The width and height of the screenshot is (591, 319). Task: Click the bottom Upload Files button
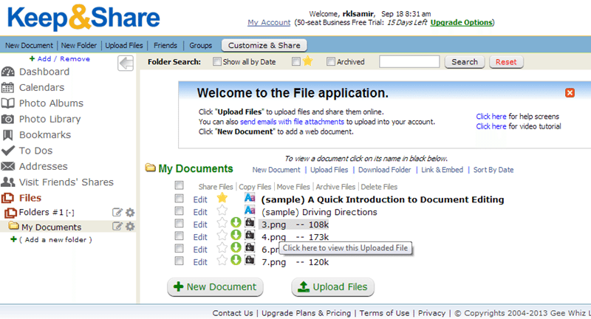click(x=333, y=287)
